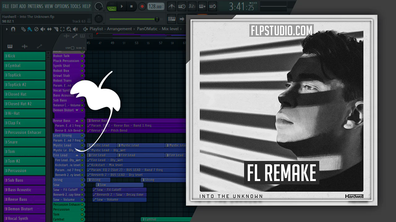Show pattern clips in the picker panel

(10, 47)
